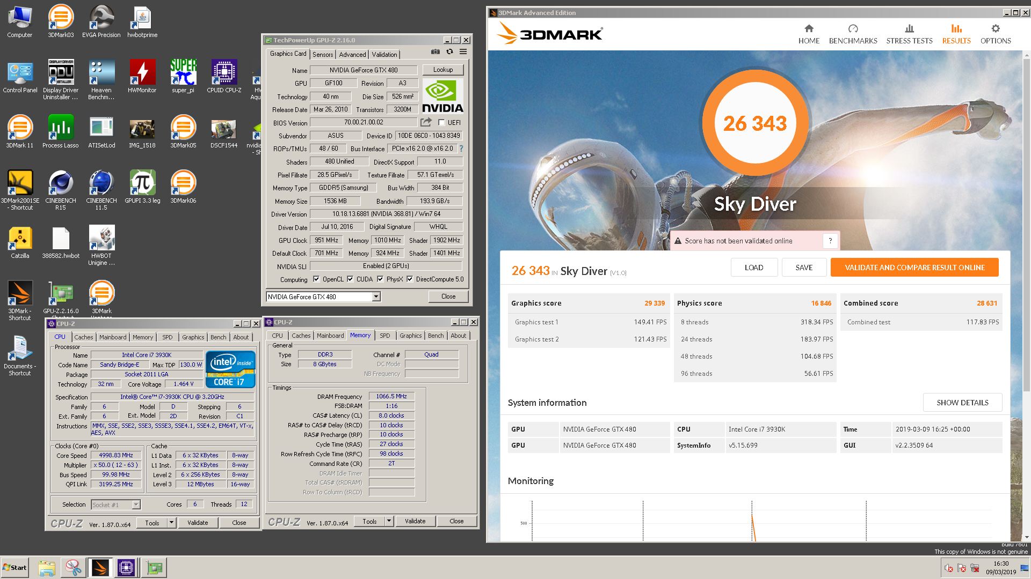Launch CINEBENCH R15 desktop icon
This screenshot has height=579, width=1031.
61,190
